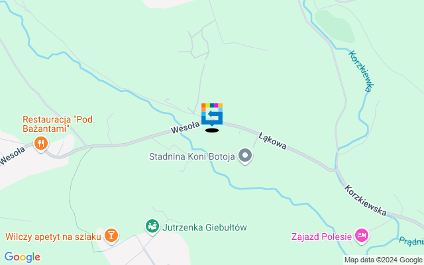424x265 pixels.
Task: Click the black oval shadow under the marker
Action: (212, 131)
